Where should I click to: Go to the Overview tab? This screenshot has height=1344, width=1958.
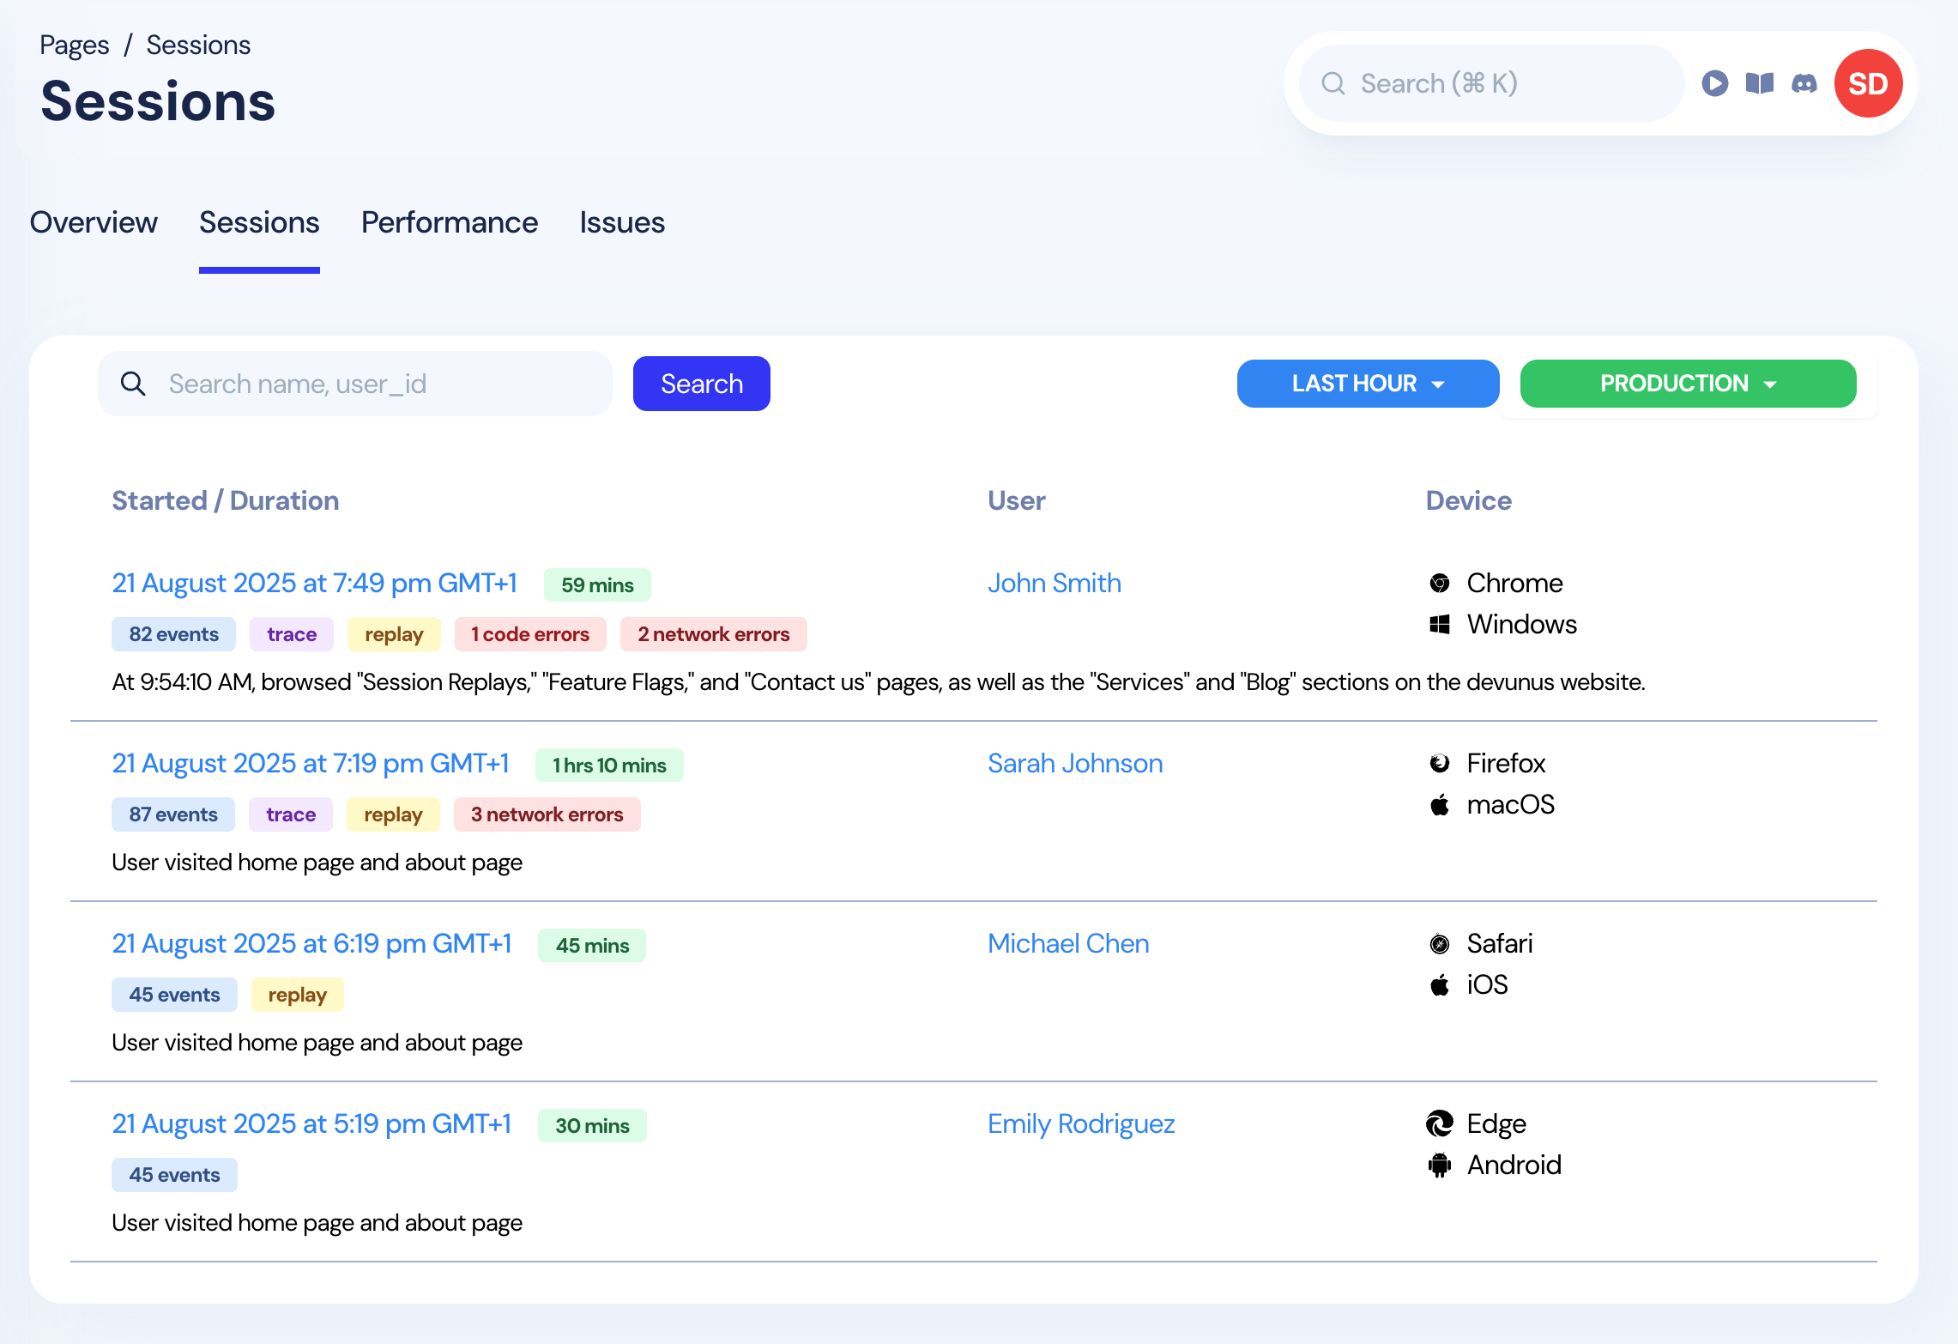[94, 223]
